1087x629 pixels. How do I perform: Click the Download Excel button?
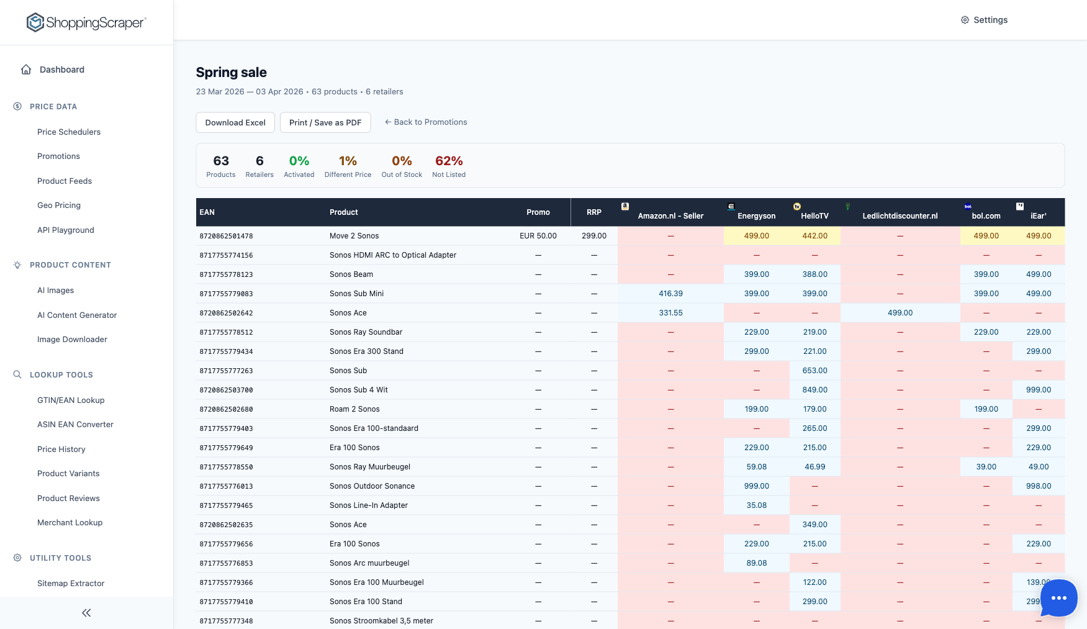coord(235,122)
